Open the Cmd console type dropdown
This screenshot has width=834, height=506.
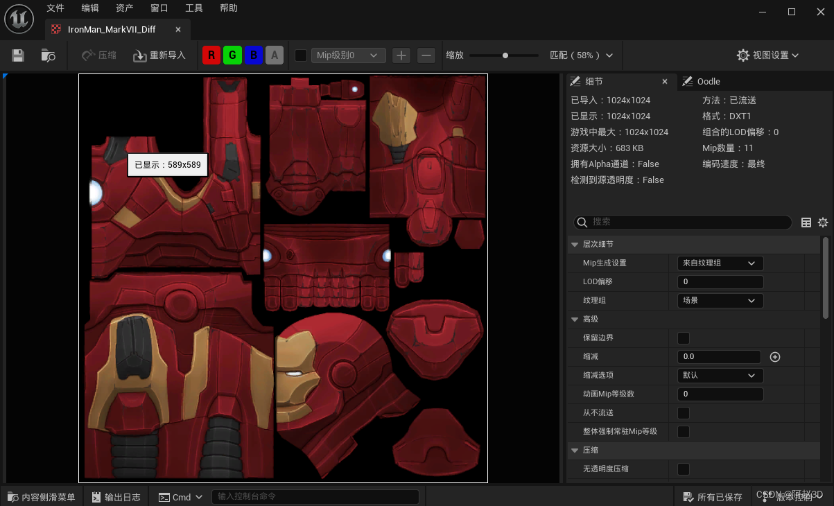click(x=180, y=497)
